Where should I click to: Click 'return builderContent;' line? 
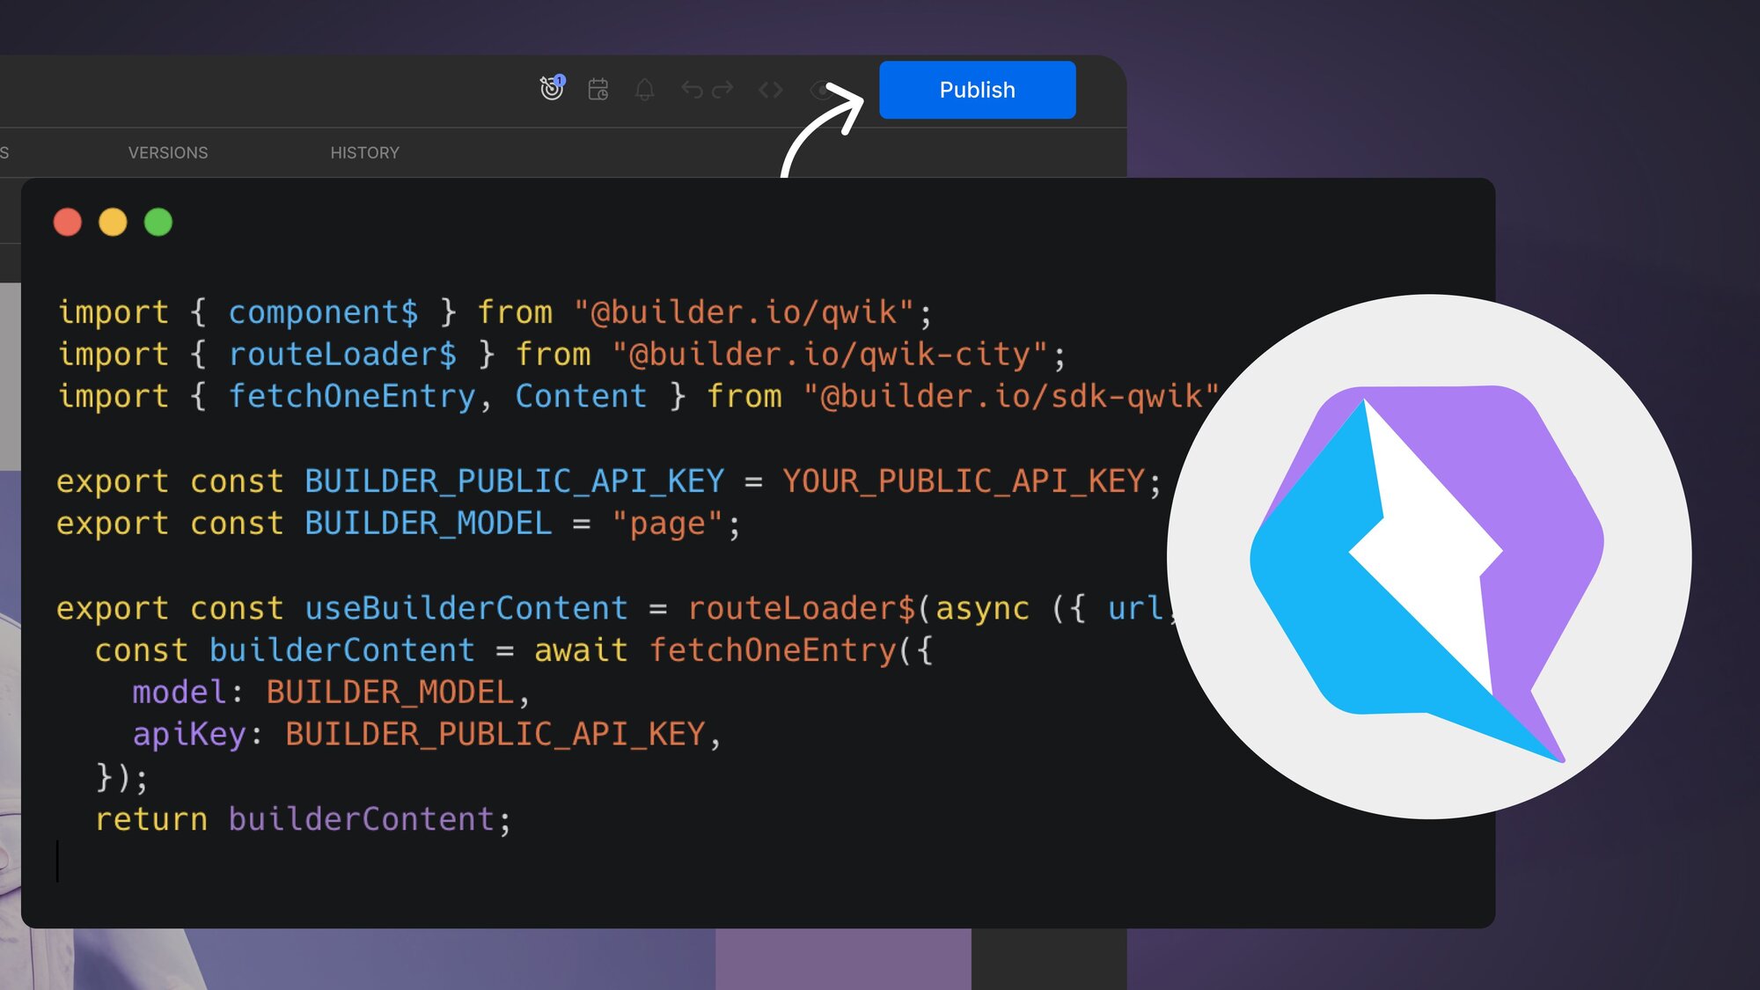[x=303, y=819]
